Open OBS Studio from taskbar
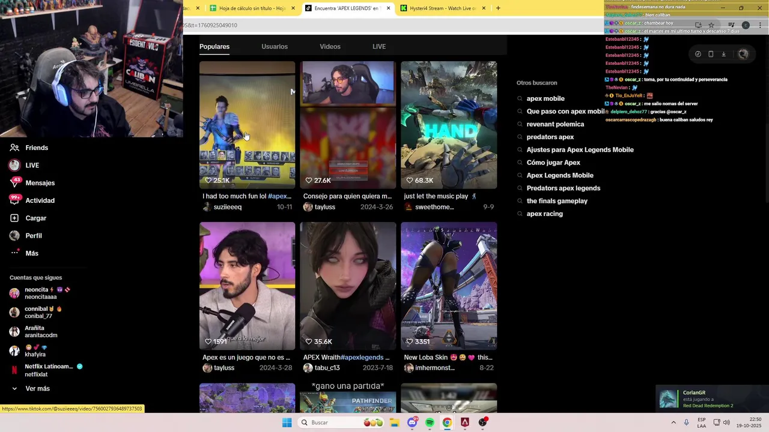Image resolution: width=769 pixels, height=432 pixels. [483, 422]
